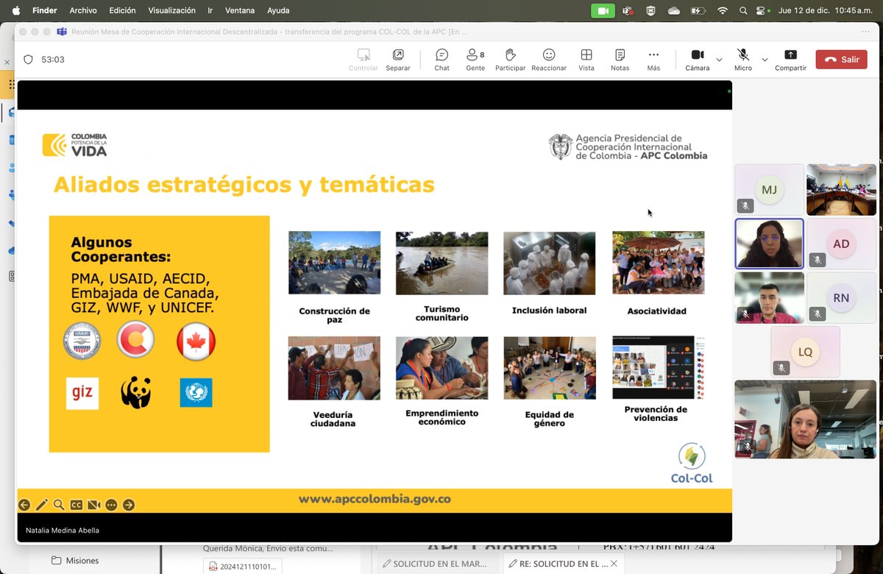
Task: Open the meeting Chat panel
Action: [441, 60]
